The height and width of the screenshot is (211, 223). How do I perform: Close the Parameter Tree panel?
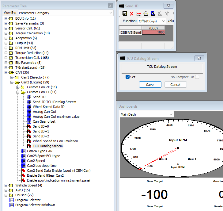(110, 6)
